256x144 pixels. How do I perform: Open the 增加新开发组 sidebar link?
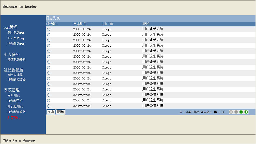tap(17, 112)
